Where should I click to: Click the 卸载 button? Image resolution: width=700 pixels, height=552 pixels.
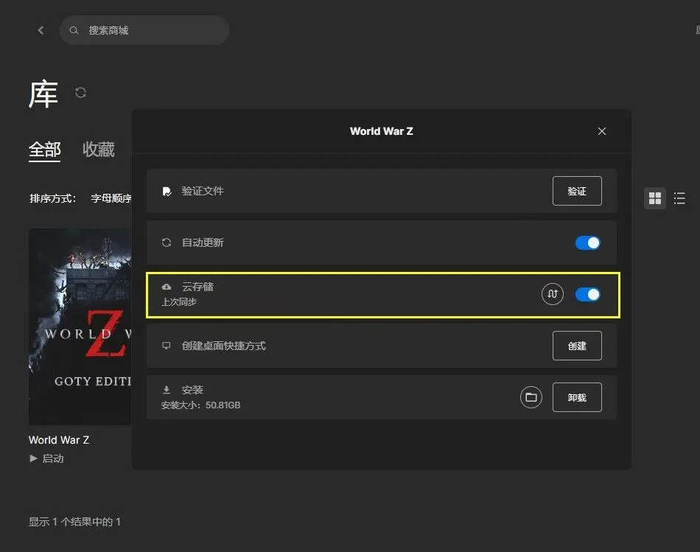(577, 397)
